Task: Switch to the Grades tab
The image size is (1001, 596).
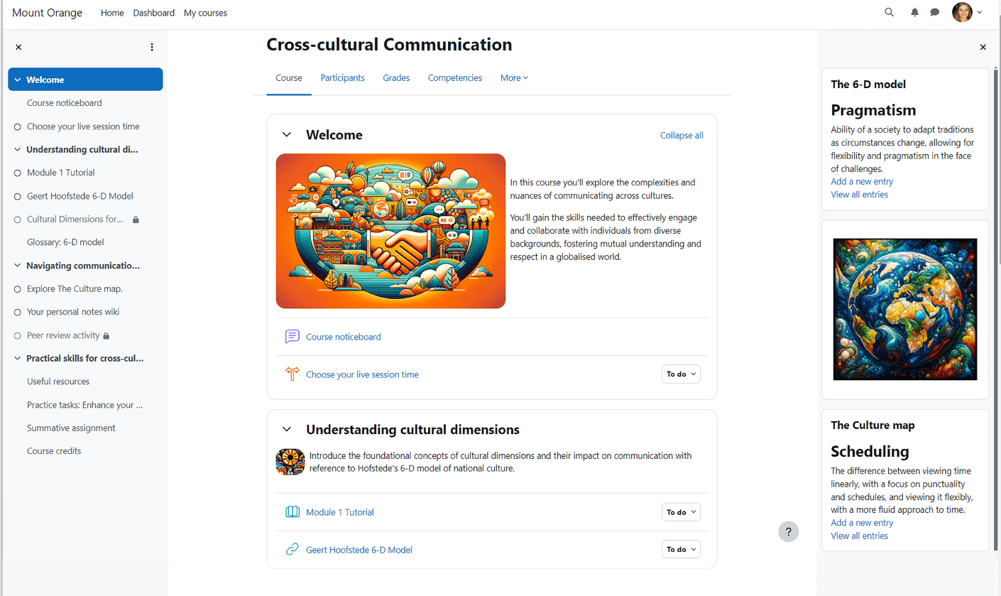Action: pos(396,77)
